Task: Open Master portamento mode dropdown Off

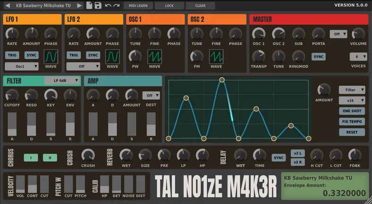Action: point(338,34)
